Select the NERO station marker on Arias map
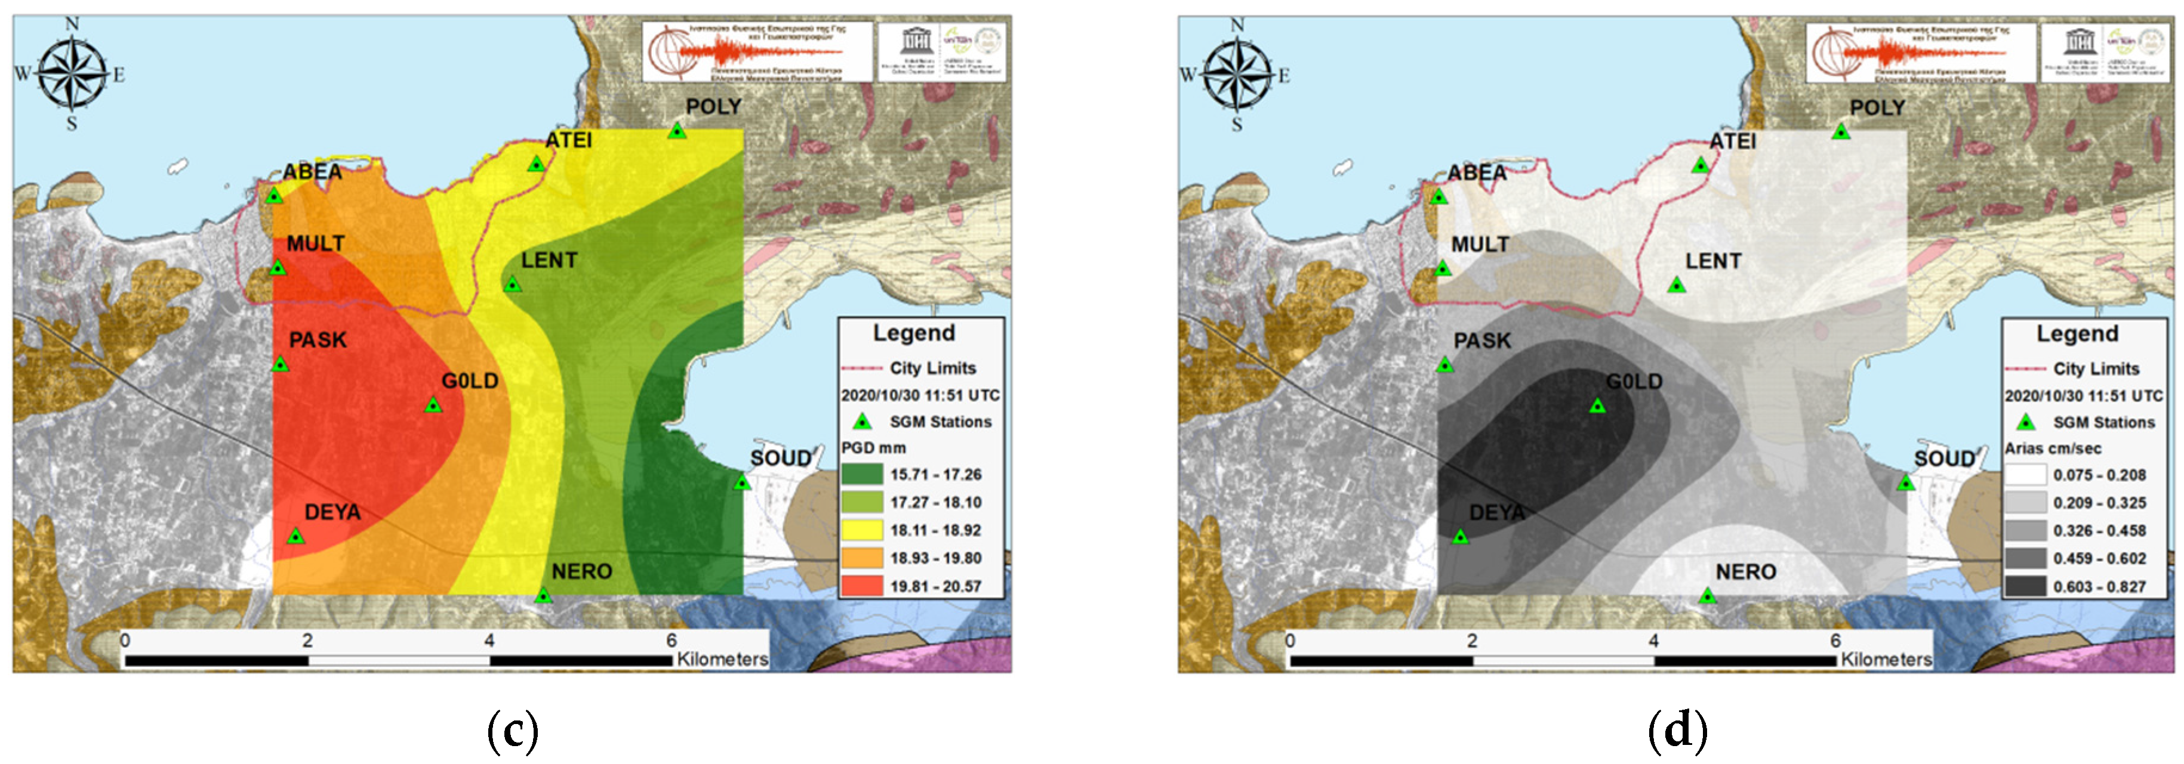 click(1708, 596)
